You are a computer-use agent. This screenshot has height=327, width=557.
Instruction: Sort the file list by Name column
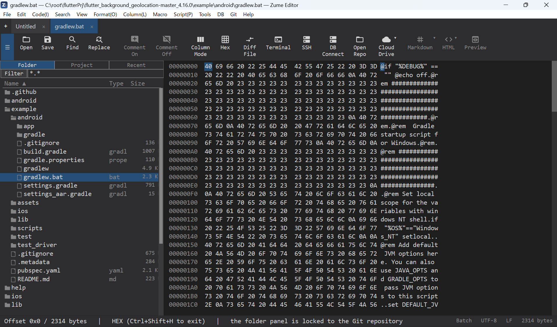tap(15, 83)
